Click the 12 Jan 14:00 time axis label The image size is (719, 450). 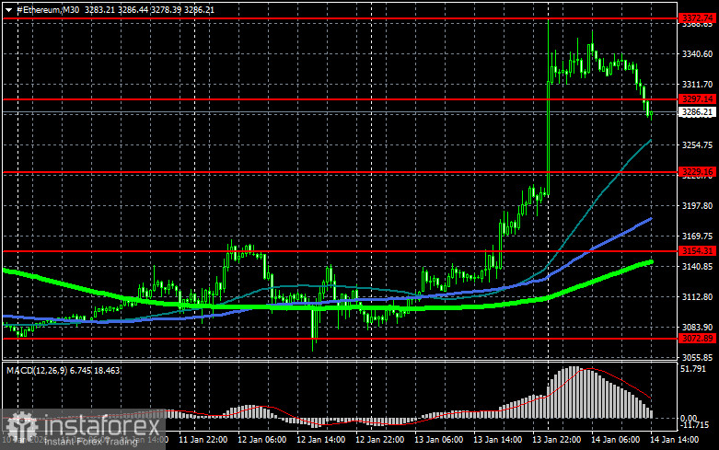(x=321, y=440)
